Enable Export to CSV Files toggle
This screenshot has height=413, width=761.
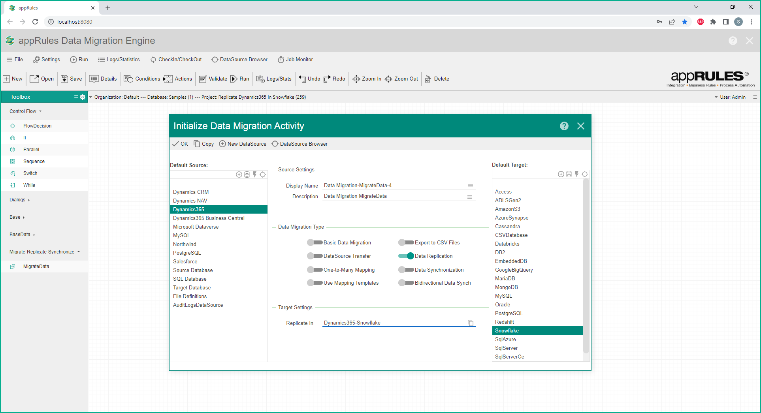tap(406, 242)
